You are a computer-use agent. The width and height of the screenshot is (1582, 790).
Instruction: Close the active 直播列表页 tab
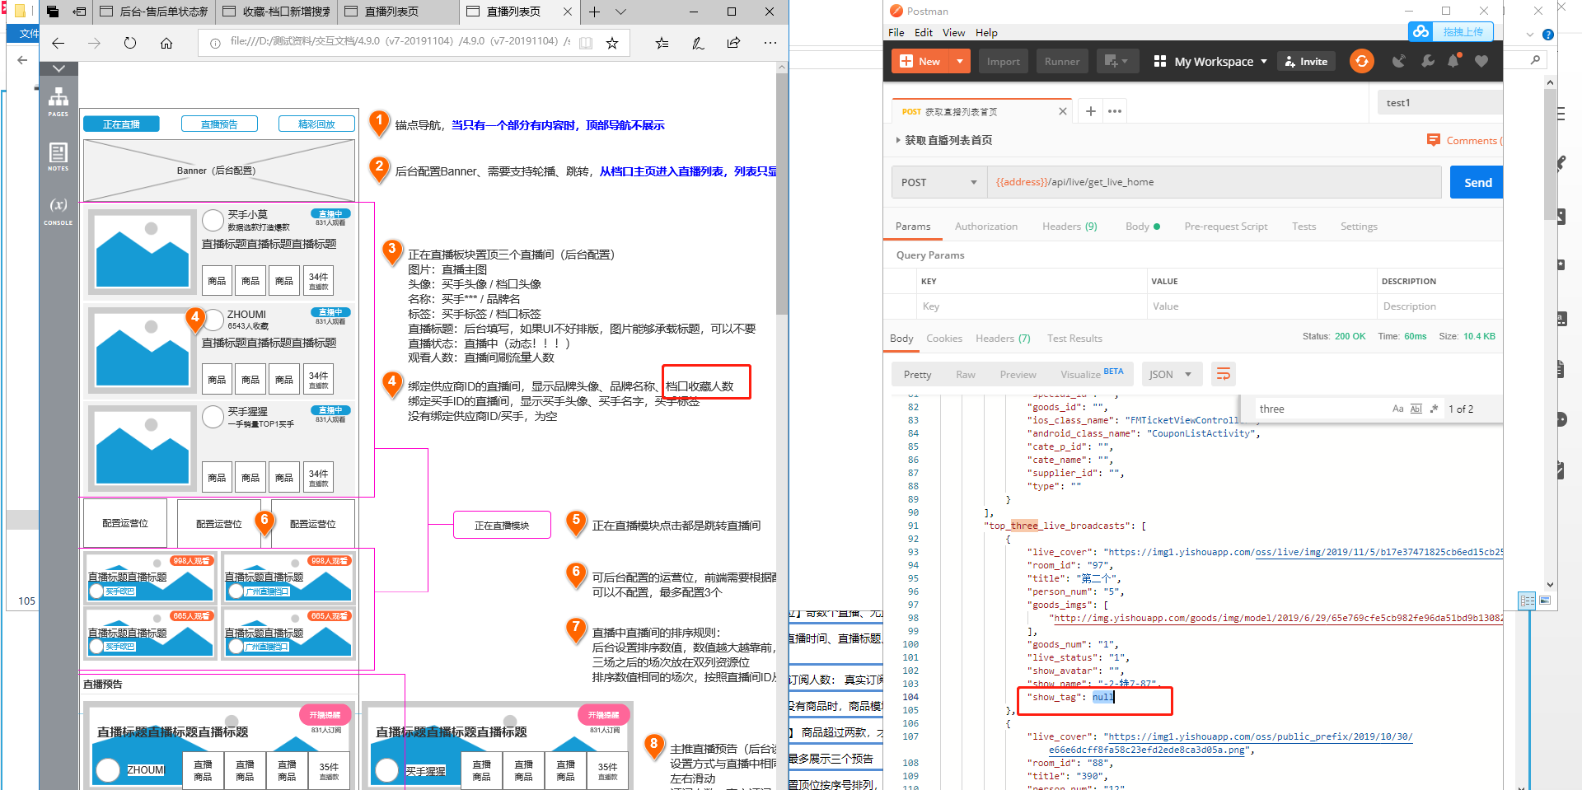[x=568, y=12]
